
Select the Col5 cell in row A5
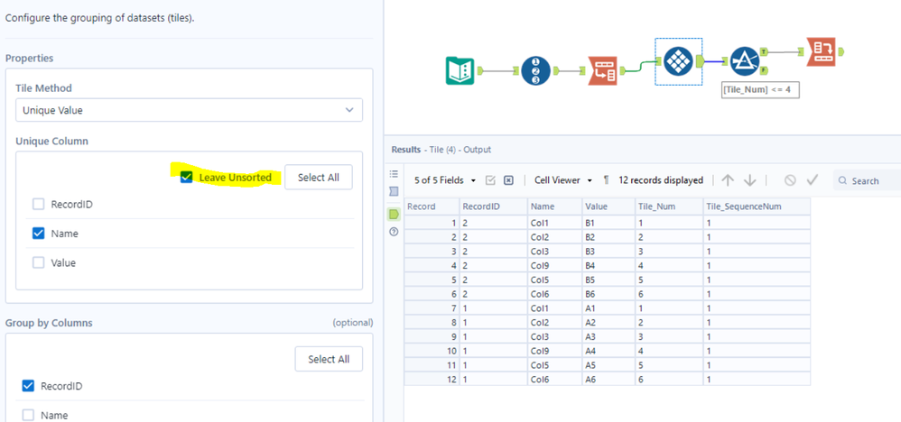tap(554, 364)
